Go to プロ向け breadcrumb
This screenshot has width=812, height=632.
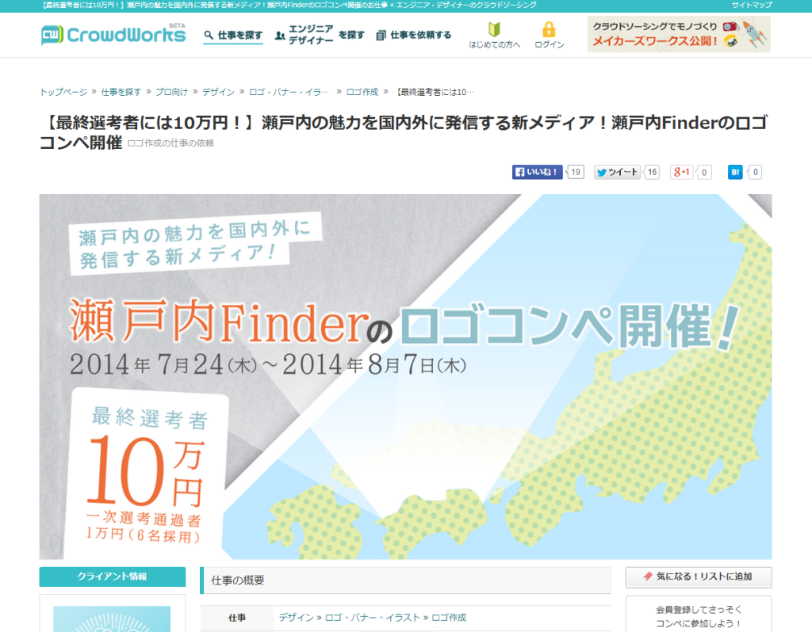[172, 92]
